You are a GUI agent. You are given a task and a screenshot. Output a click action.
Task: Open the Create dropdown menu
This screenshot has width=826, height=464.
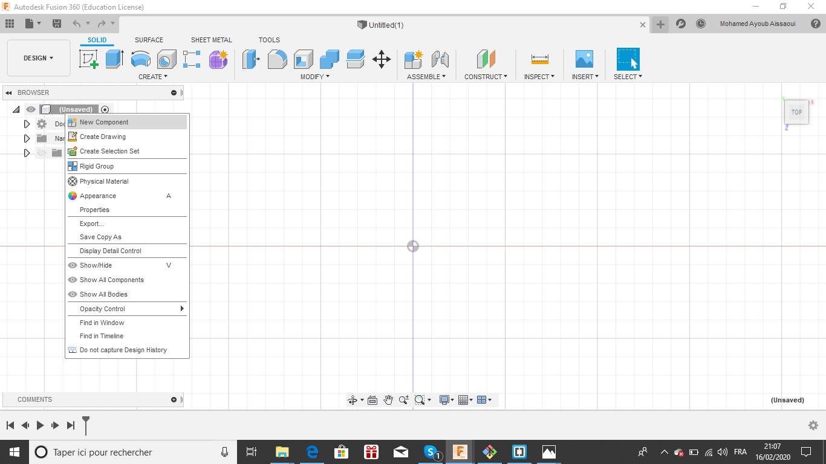click(x=153, y=77)
